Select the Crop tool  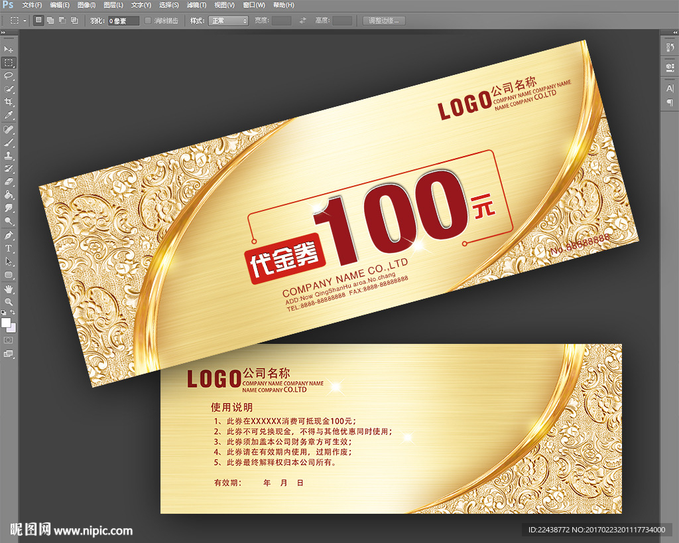[x=8, y=102]
